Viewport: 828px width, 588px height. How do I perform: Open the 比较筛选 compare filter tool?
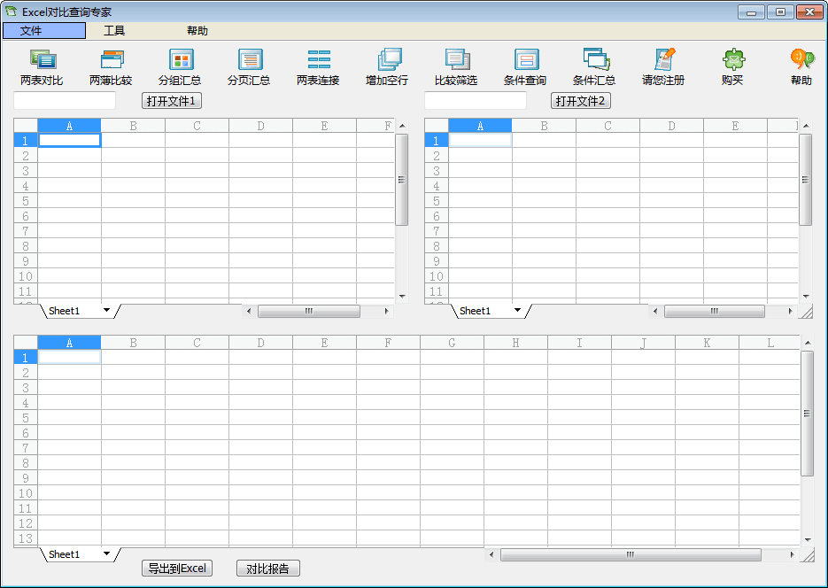click(x=456, y=60)
